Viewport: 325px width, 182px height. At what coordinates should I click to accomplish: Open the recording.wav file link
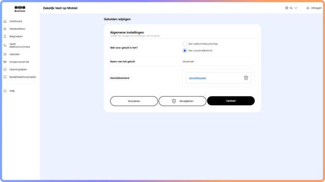coord(197,78)
